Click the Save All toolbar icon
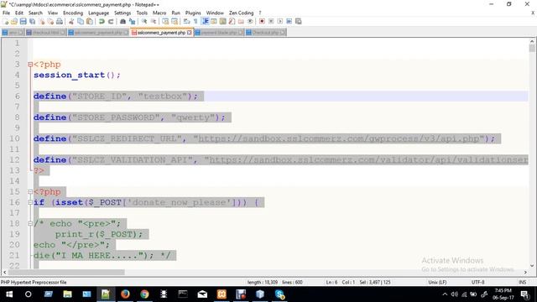This screenshot has width=537, height=302. [x=32, y=21]
